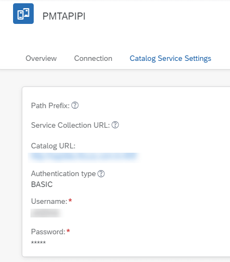Select Catalog Service Settings tab
Viewport: 230px width, 262px height.
[x=170, y=58]
